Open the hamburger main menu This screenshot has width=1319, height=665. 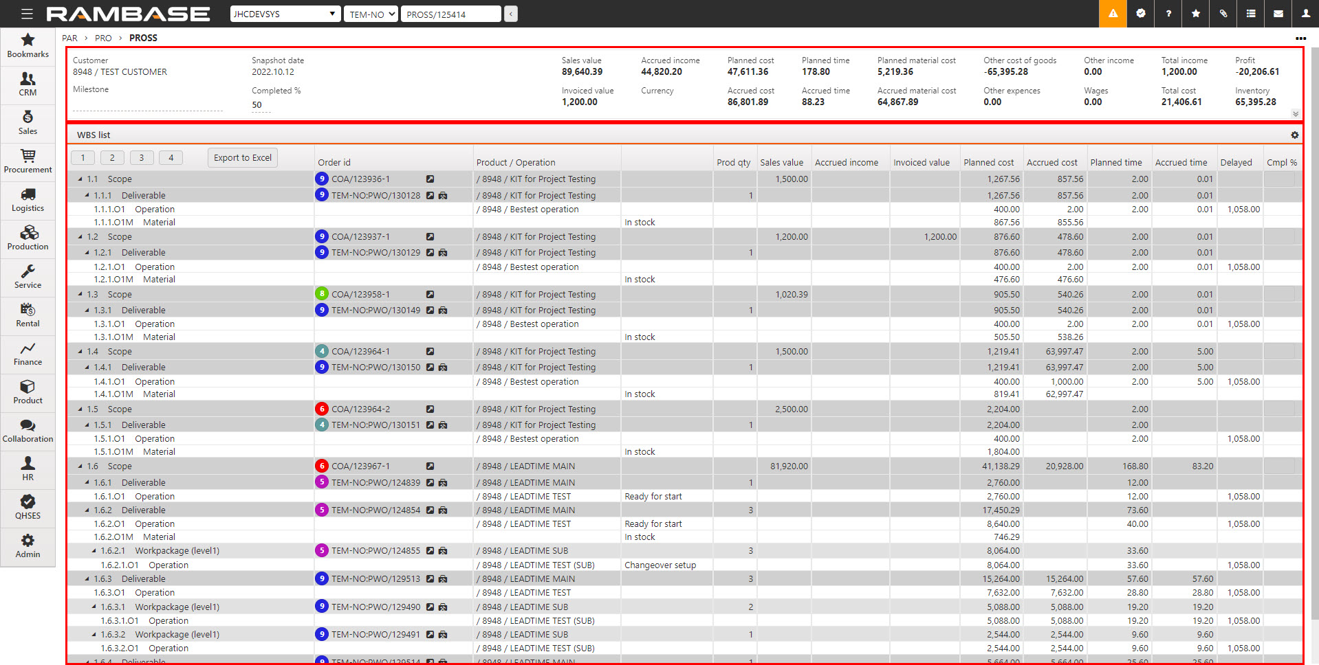tap(27, 14)
